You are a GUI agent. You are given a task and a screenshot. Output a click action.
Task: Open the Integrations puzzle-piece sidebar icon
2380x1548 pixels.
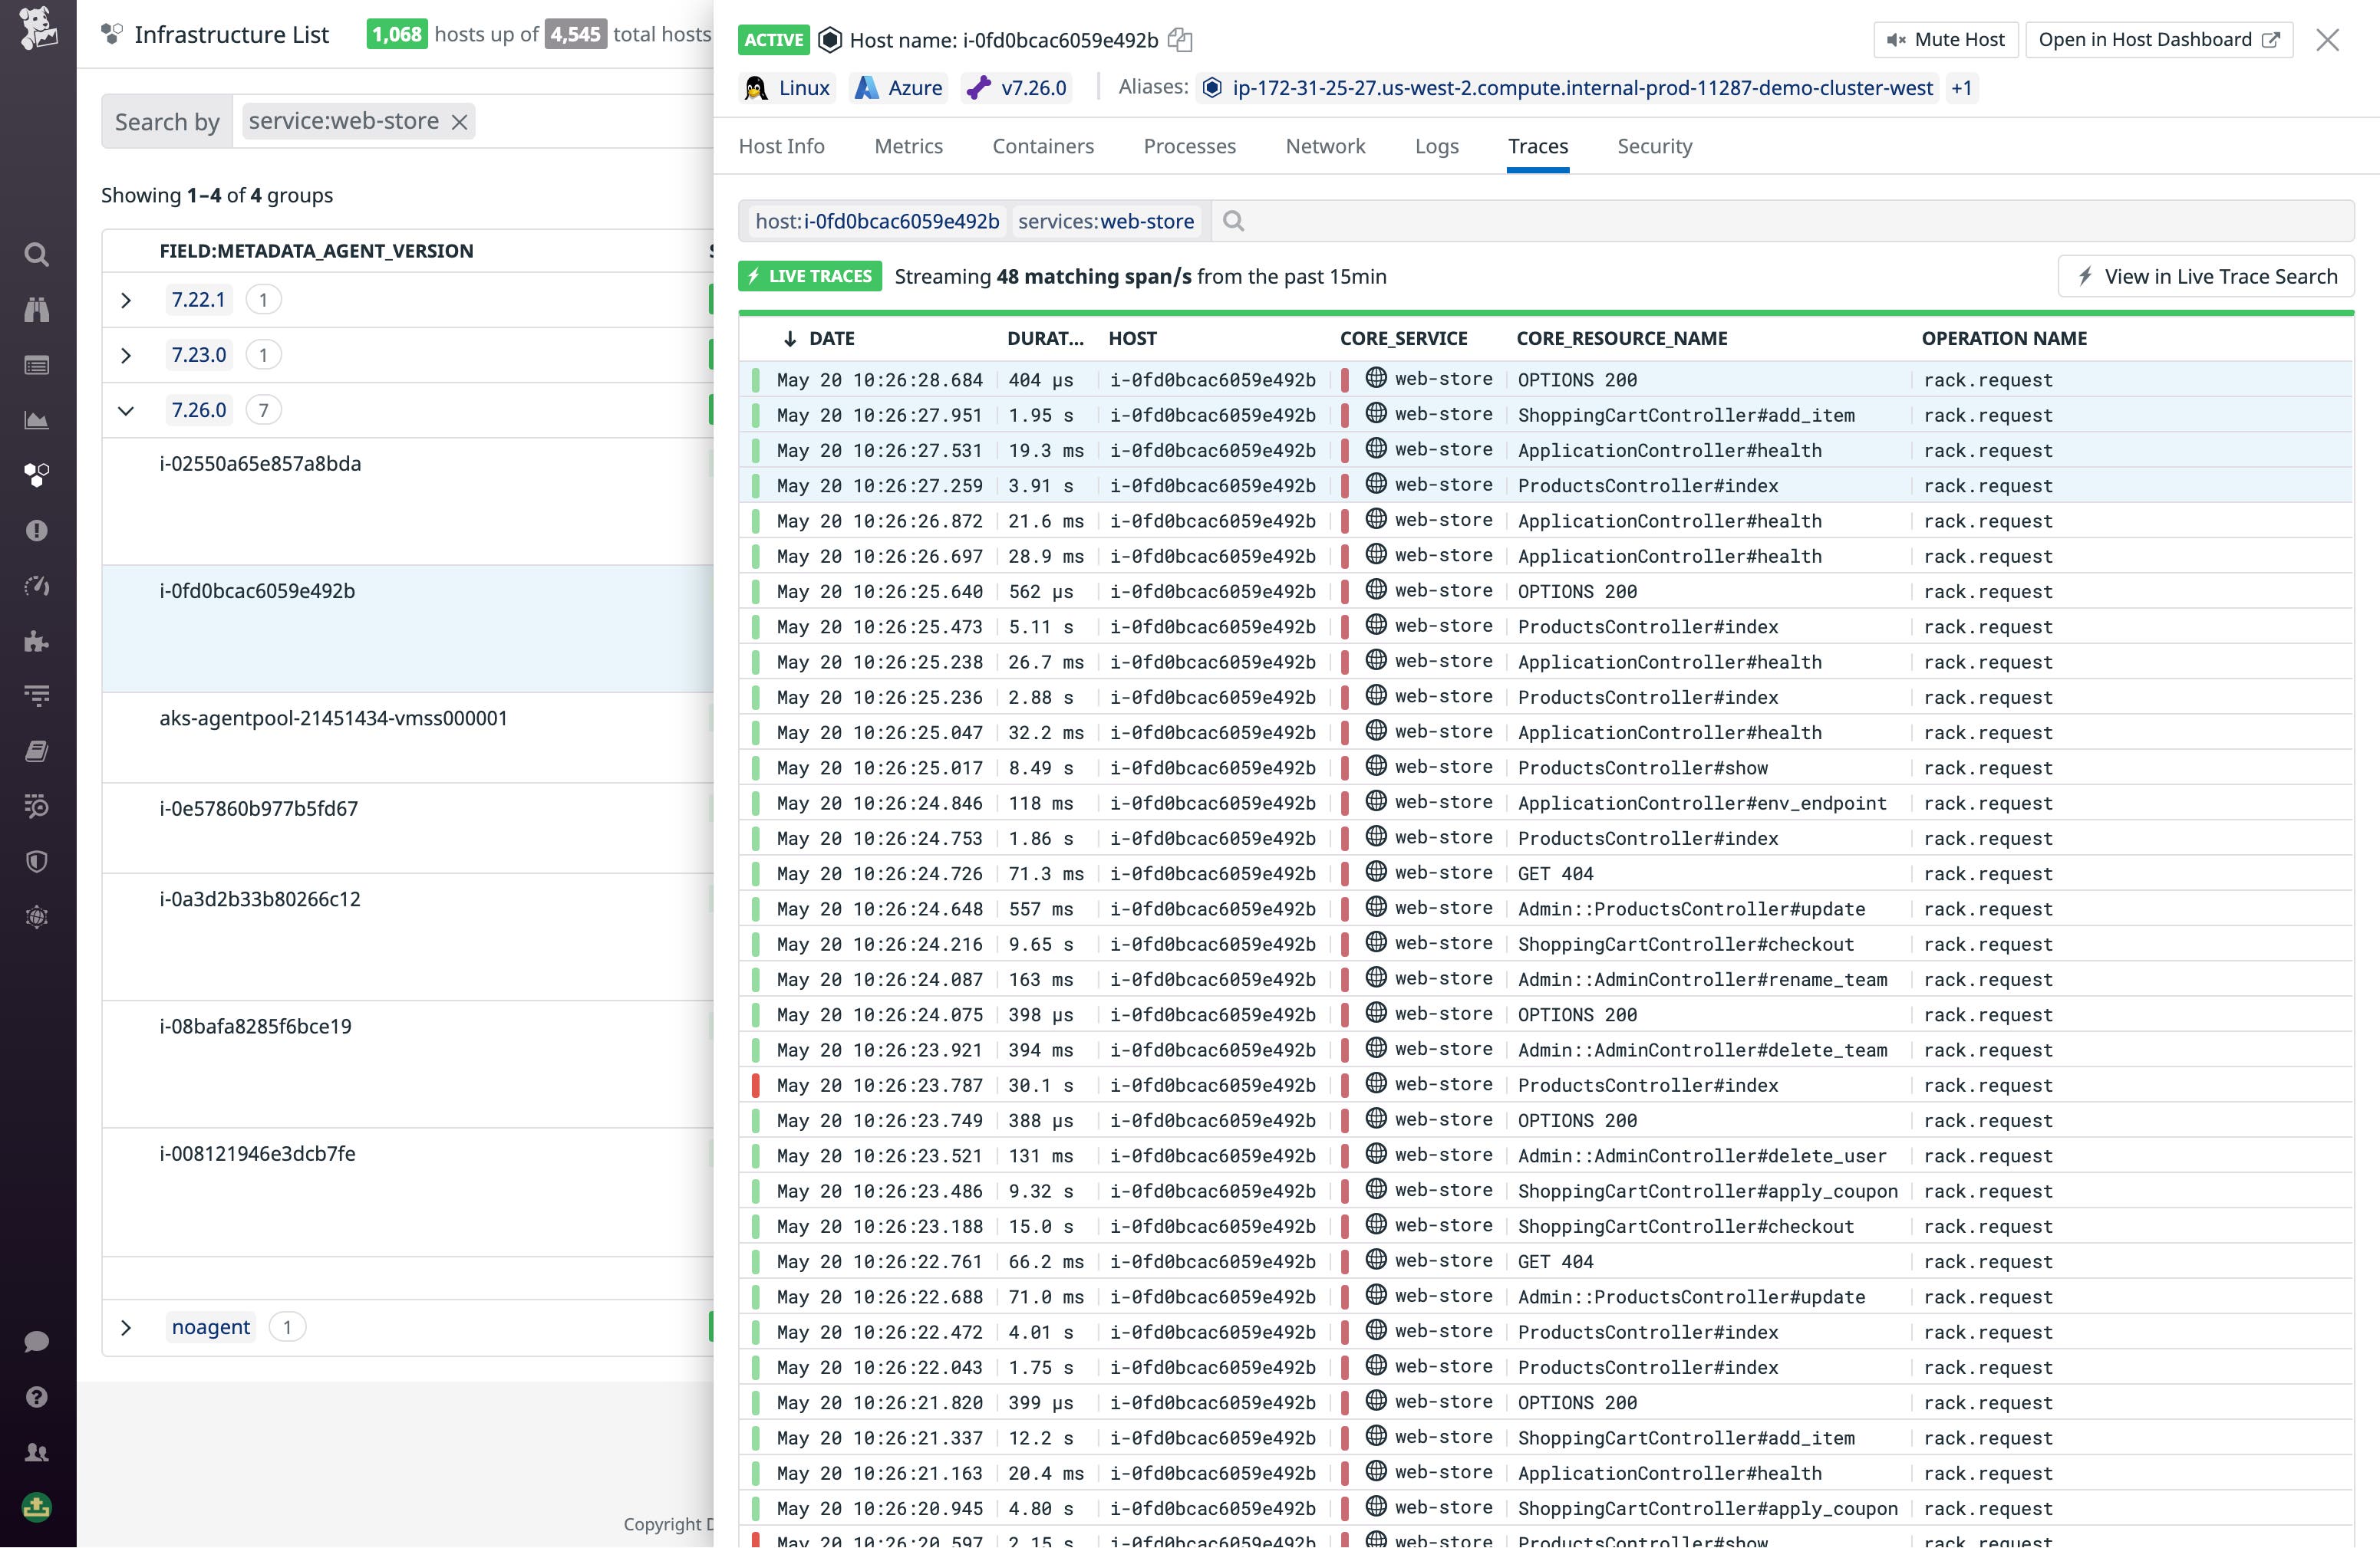coord(37,642)
